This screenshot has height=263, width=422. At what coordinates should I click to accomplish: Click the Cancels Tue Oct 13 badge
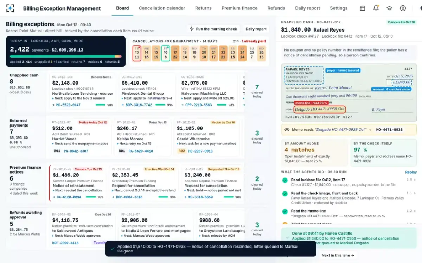[88, 169]
